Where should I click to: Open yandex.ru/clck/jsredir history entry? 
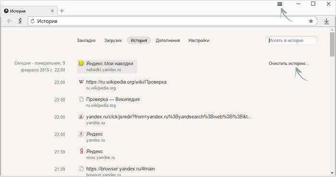[x=168, y=117]
